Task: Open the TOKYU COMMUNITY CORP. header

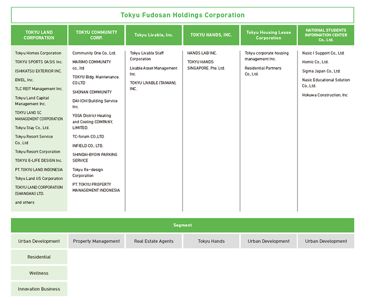Action: 96,35
